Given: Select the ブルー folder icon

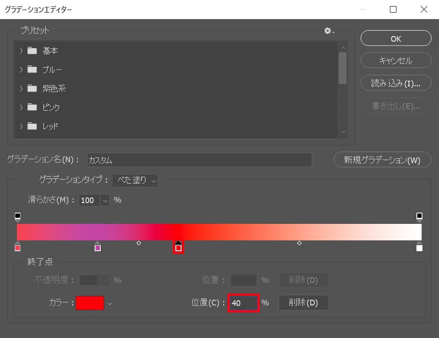Looking at the screenshot, I should (32, 69).
